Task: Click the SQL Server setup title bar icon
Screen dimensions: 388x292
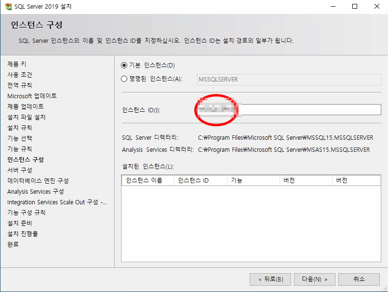Action: click(8, 6)
